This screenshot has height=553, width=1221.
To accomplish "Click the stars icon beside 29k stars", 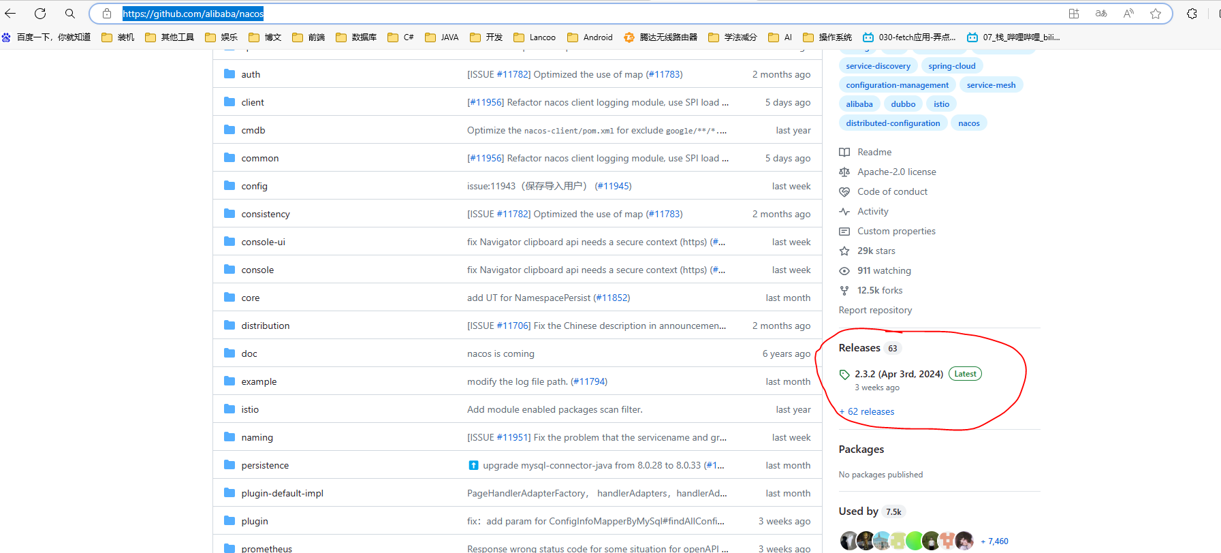I will tap(844, 251).
